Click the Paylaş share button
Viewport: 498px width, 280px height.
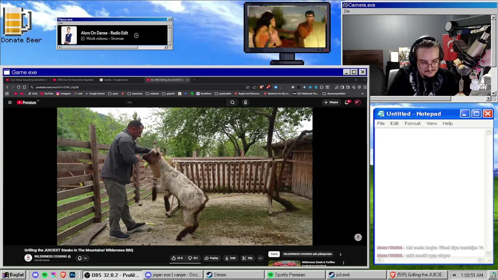[x=211, y=258]
